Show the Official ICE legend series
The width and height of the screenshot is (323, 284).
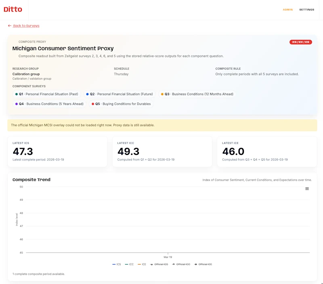coord(203,264)
